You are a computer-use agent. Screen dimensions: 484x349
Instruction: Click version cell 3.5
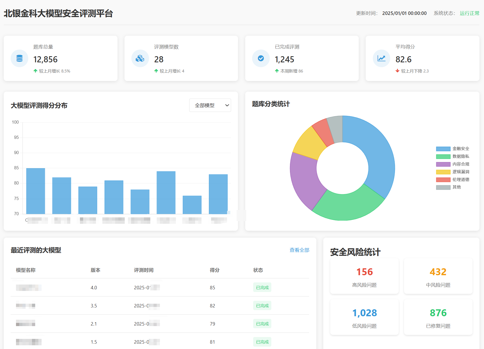(x=94, y=306)
